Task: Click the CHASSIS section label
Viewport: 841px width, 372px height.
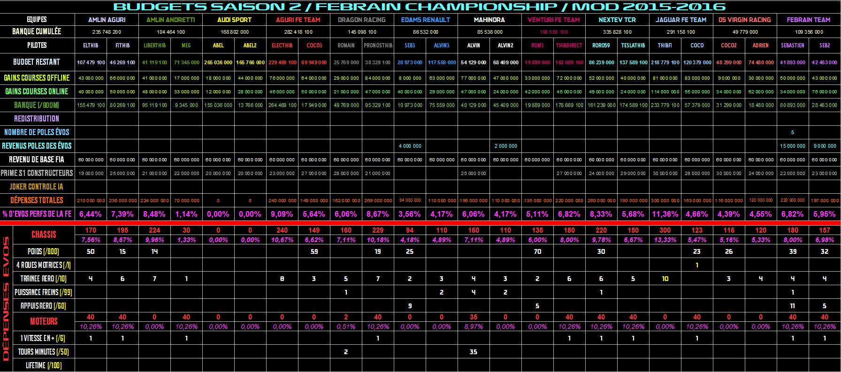Action: pyautogui.click(x=44, y=235)
